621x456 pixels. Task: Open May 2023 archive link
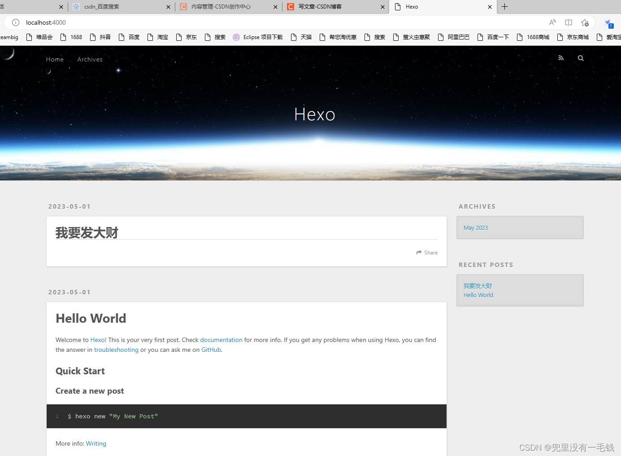476,228
